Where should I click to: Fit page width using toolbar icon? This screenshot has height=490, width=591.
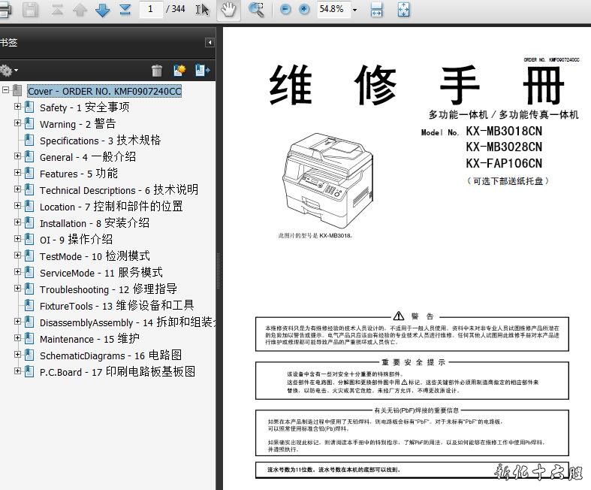coord(377,10)
